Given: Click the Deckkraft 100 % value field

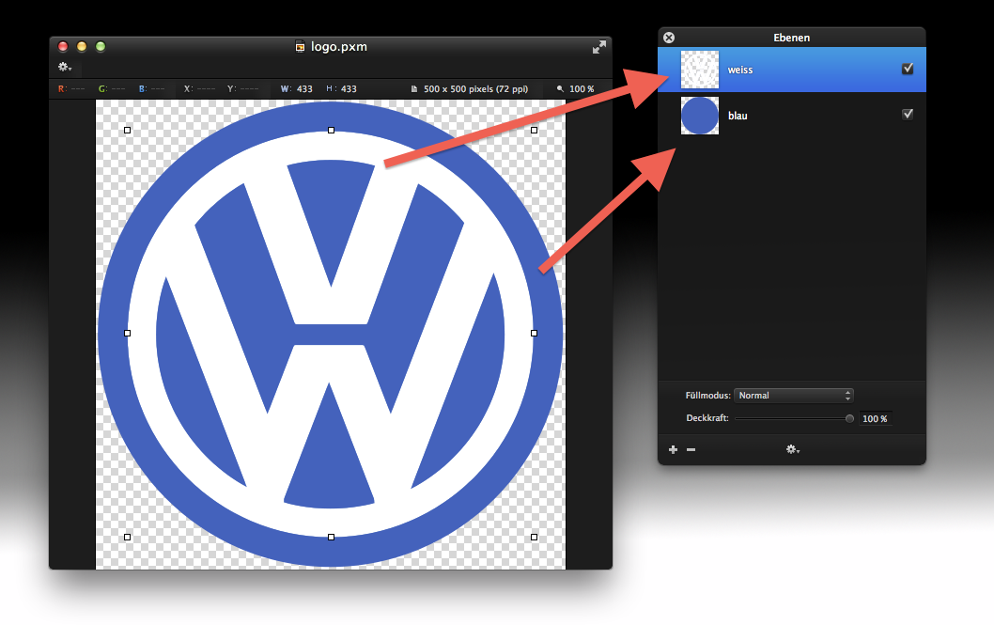Looking at the screenshot, I should pos(876,418).
